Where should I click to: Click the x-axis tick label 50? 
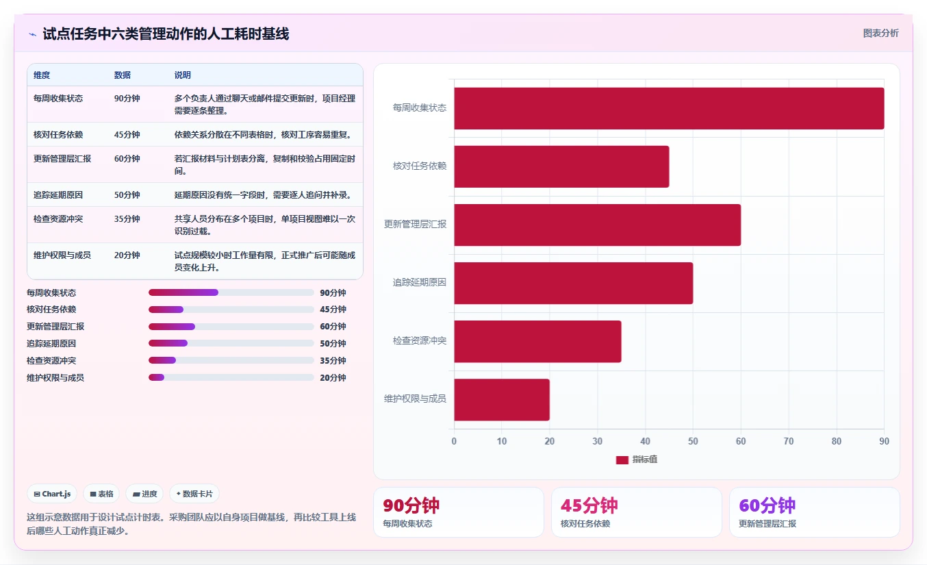click(x=693, y=442)
